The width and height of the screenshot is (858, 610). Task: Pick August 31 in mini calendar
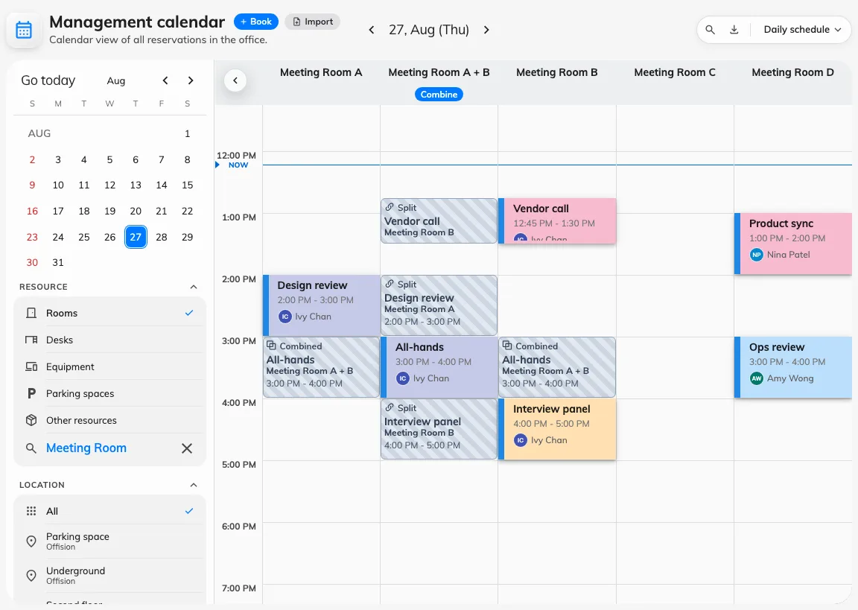(58, 263)
